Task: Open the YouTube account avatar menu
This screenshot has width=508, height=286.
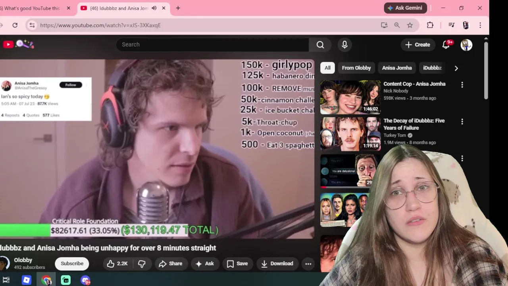Action: click(x=466, y=44)
